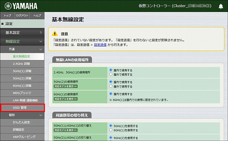This screenshot has width=228, height=141.
Task: Select 屋外で使用する for 2.4GHz、5GHz(1)
Action: pyautogui.click(x=111, y=74)
